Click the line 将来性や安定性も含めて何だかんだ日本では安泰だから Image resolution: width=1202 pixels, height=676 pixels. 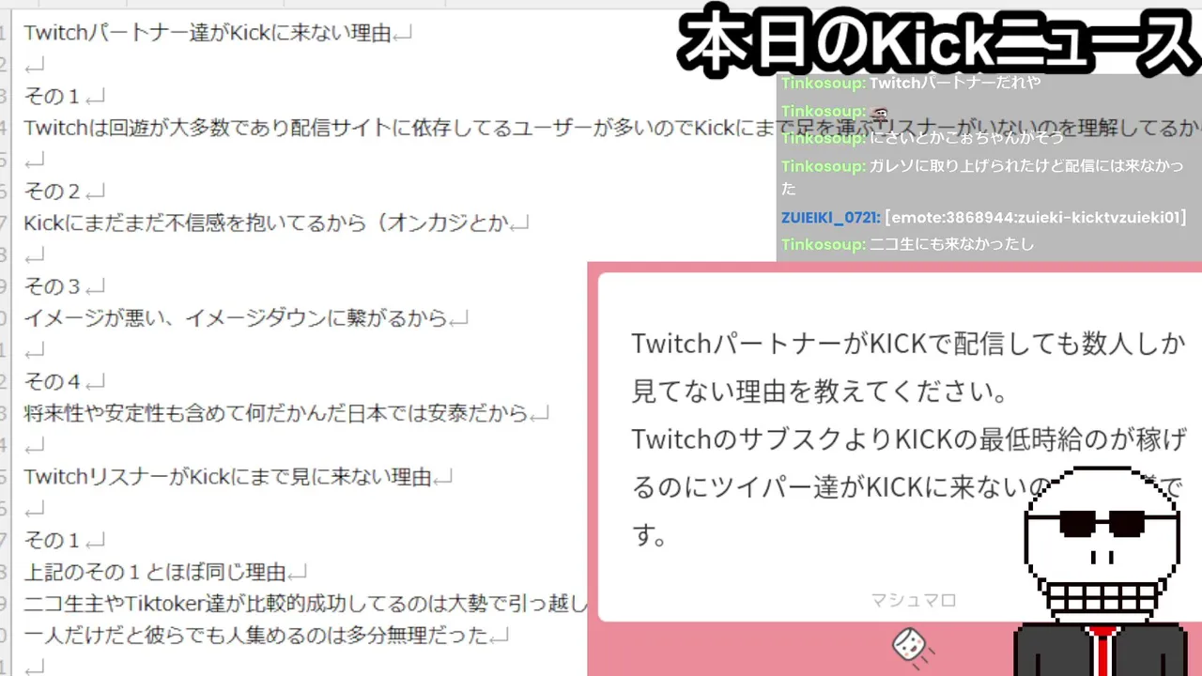click(275, 413)
